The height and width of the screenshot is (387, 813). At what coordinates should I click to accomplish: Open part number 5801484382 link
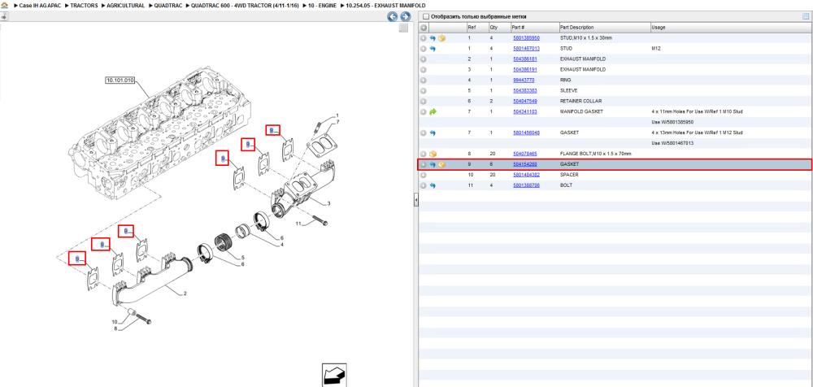[526, 175]
